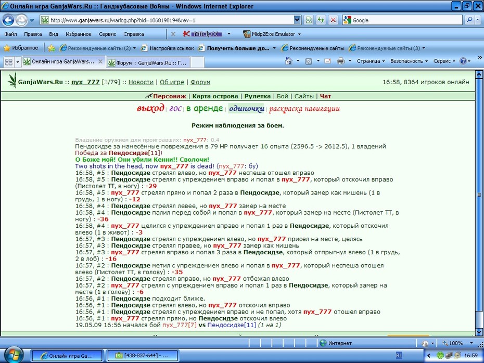Open the Страница dropdown menu
Image resolution: width=484 pixels, height=363 pixels.
(x=371, y=61)
